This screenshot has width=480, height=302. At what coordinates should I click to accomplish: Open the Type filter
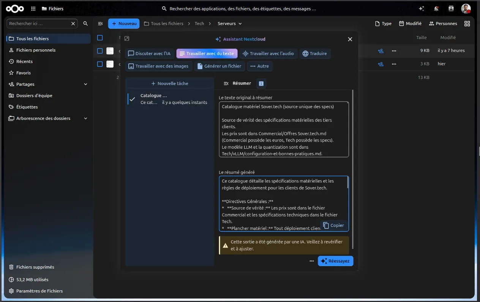383,24
